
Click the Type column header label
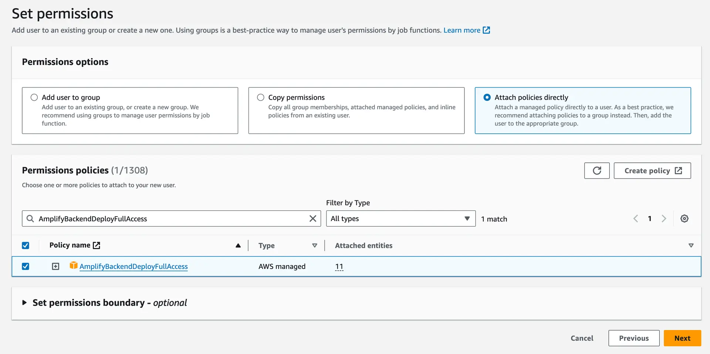click(266, 245)
